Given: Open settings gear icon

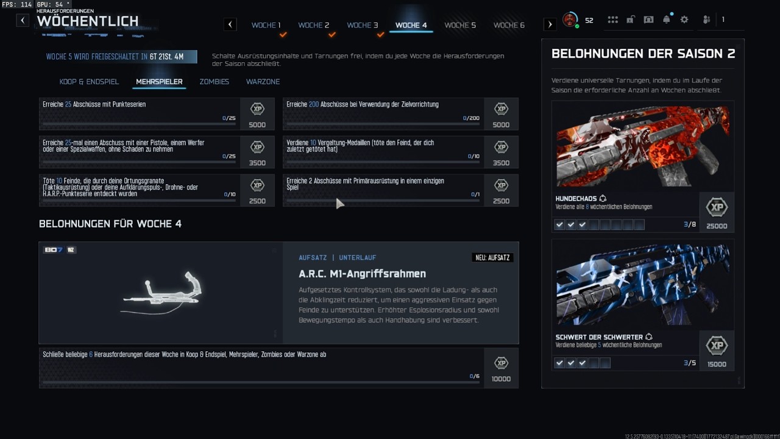Looking at the screenshot, I should point(684,20).
